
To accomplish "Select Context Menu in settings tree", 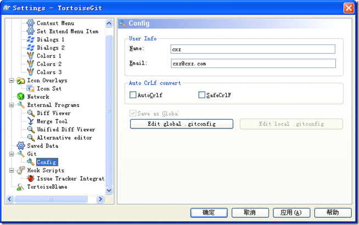I will pos(55,23).
